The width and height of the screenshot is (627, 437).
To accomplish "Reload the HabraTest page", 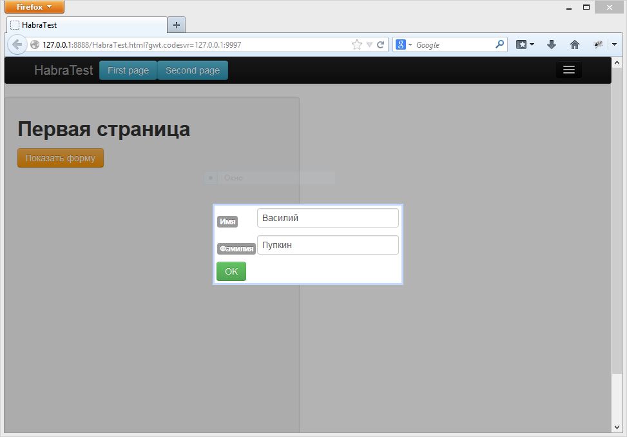I will [x=380, y=44].
